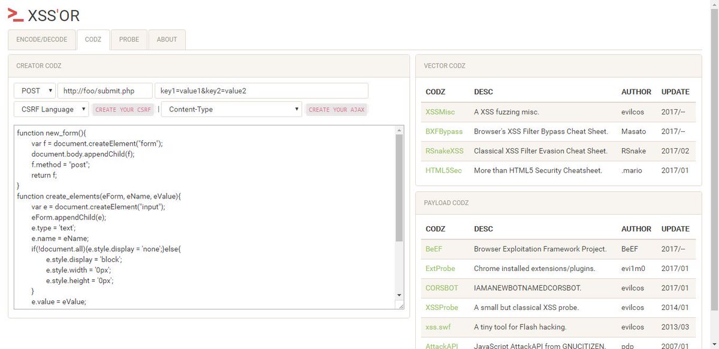This screenshot has width=719, height=349.
Task: Expand the CSRF Language dropdown
Action: point(51,109)
